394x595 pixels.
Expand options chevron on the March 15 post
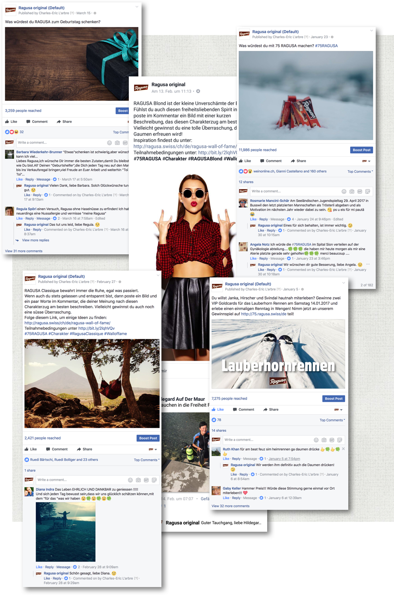point(137,7)
